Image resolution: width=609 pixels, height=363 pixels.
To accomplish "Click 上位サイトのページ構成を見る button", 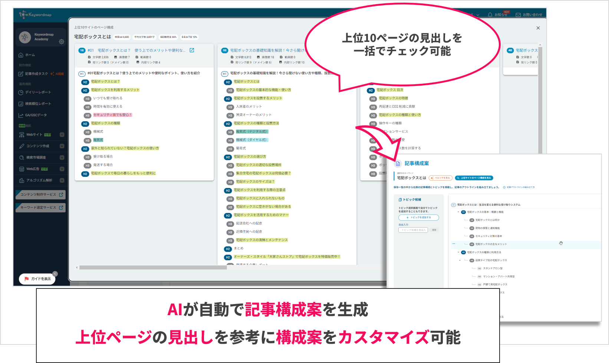I will pyautogui.click(x=474, y=178).
